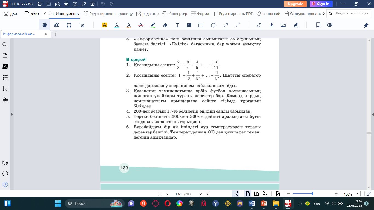The height and width of the screenshot is (210, 374).
Task: Activate the marquee zoom tool
Action: pos(82,25)
